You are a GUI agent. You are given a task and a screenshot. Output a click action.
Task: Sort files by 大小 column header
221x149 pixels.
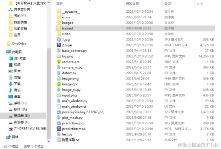tap(199, 4)
